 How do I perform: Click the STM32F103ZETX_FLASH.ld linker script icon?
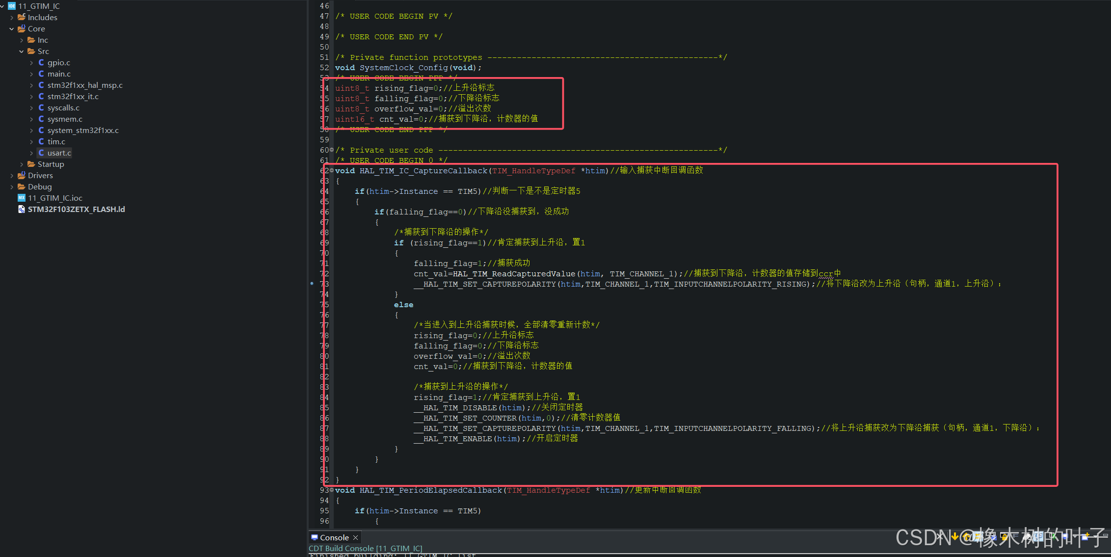click(21, 209)
